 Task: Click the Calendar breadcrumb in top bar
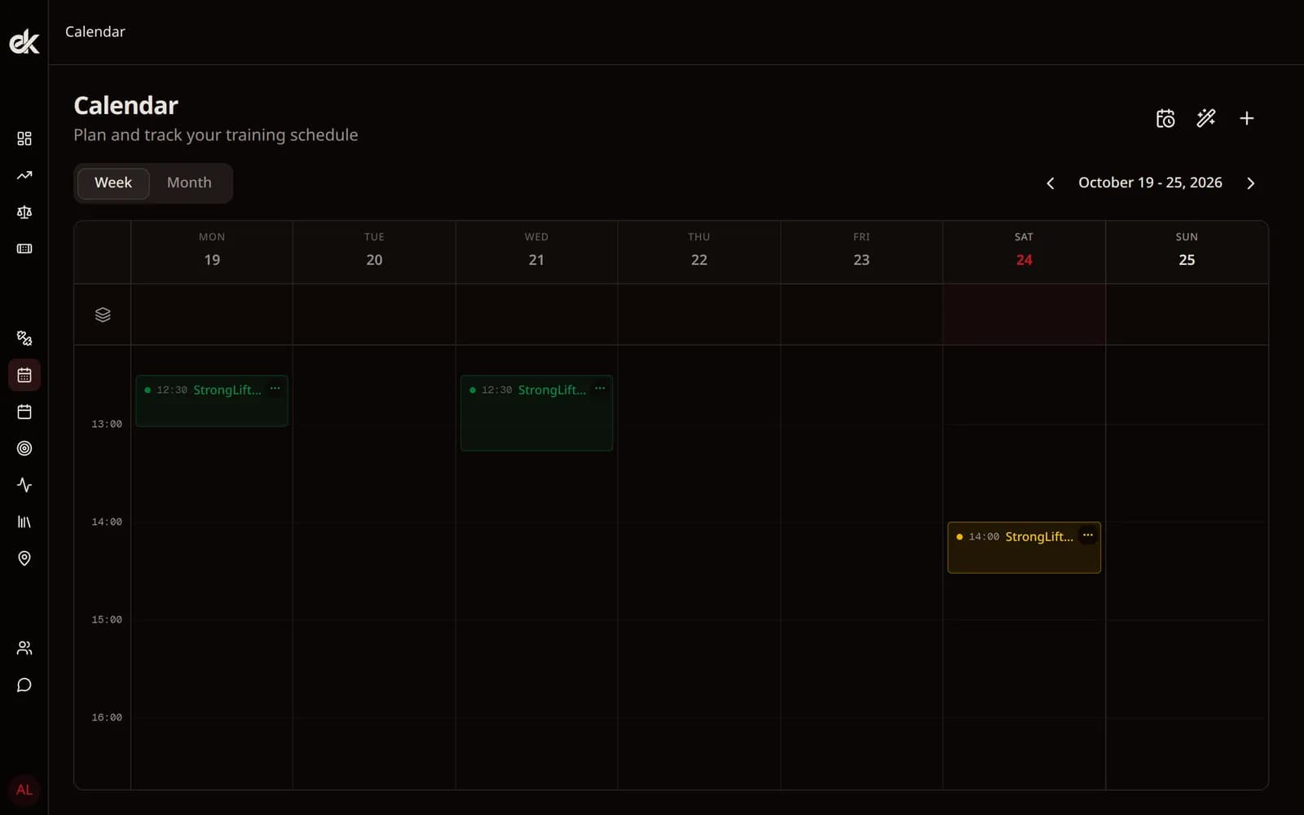(95, 32)
